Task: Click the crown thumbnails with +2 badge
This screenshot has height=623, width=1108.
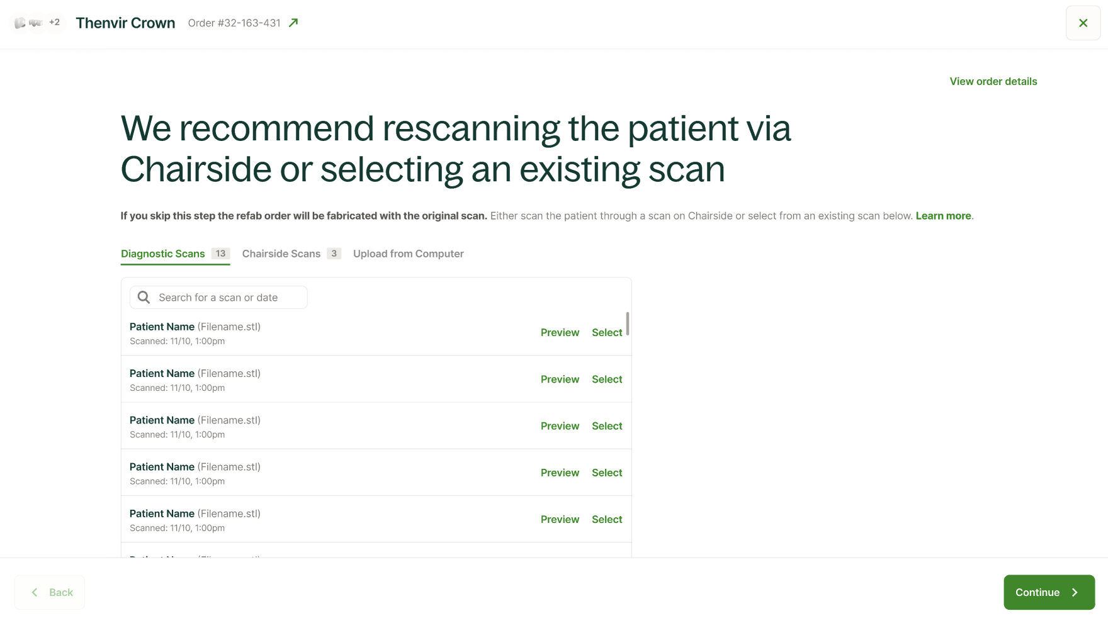Action: coord(37,23)
